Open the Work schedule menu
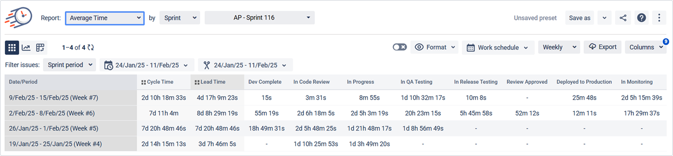Viewport: 673px width, 156px height. (498, 48)
